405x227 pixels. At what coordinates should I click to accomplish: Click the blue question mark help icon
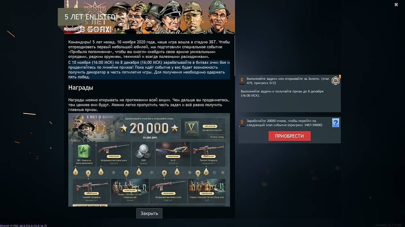pos(335,123)
